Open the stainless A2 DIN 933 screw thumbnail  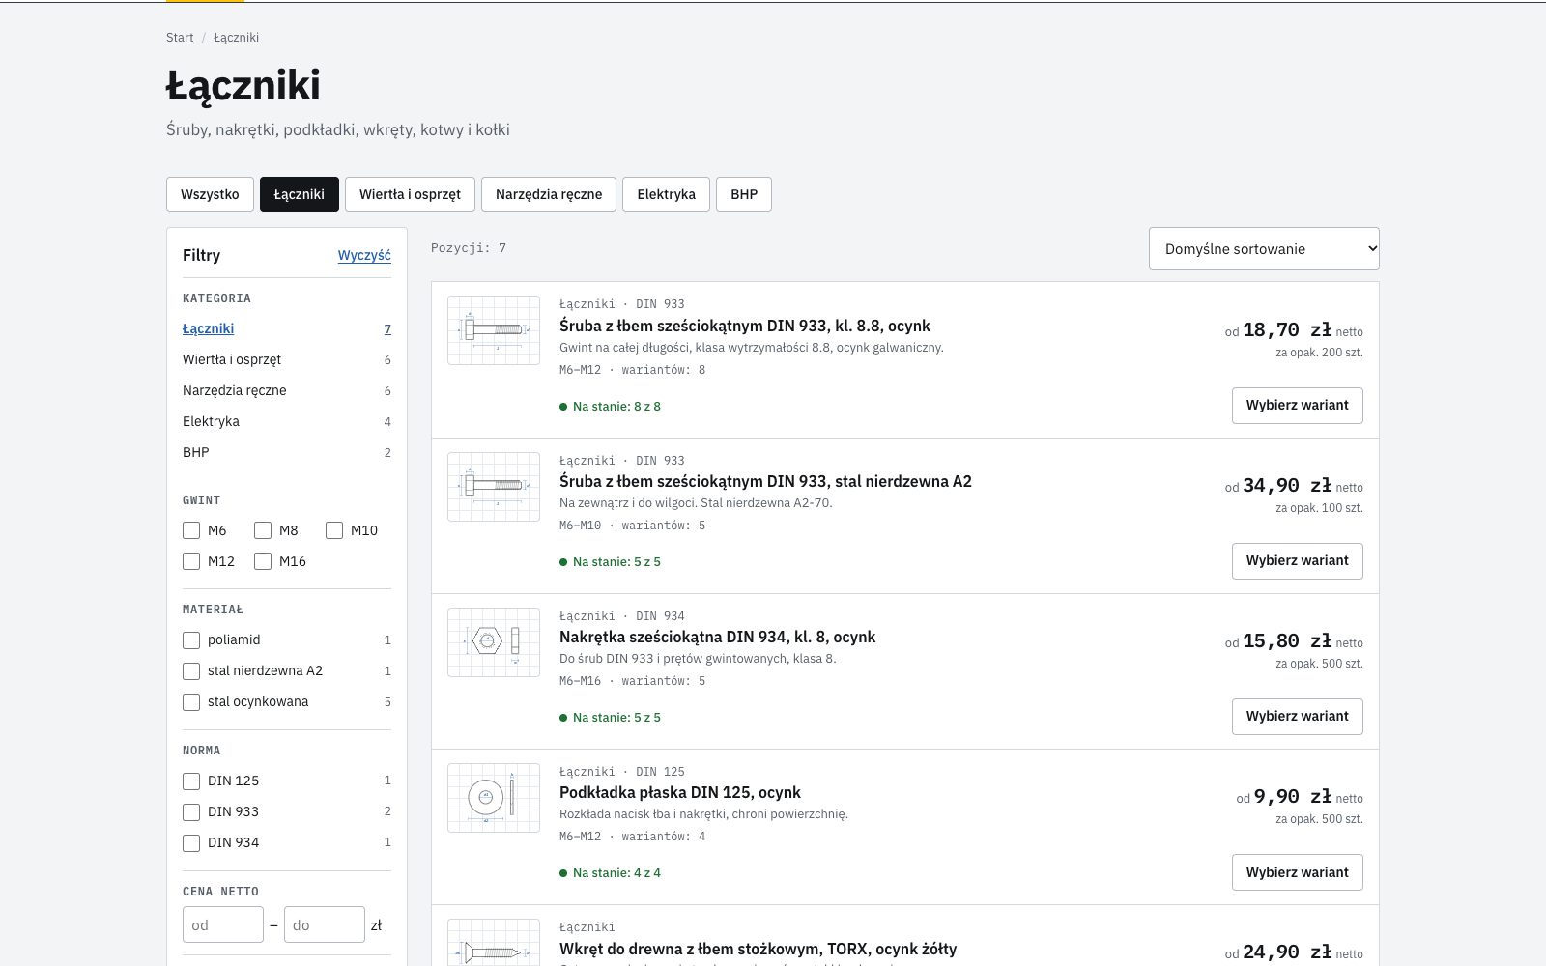(494, 487)
